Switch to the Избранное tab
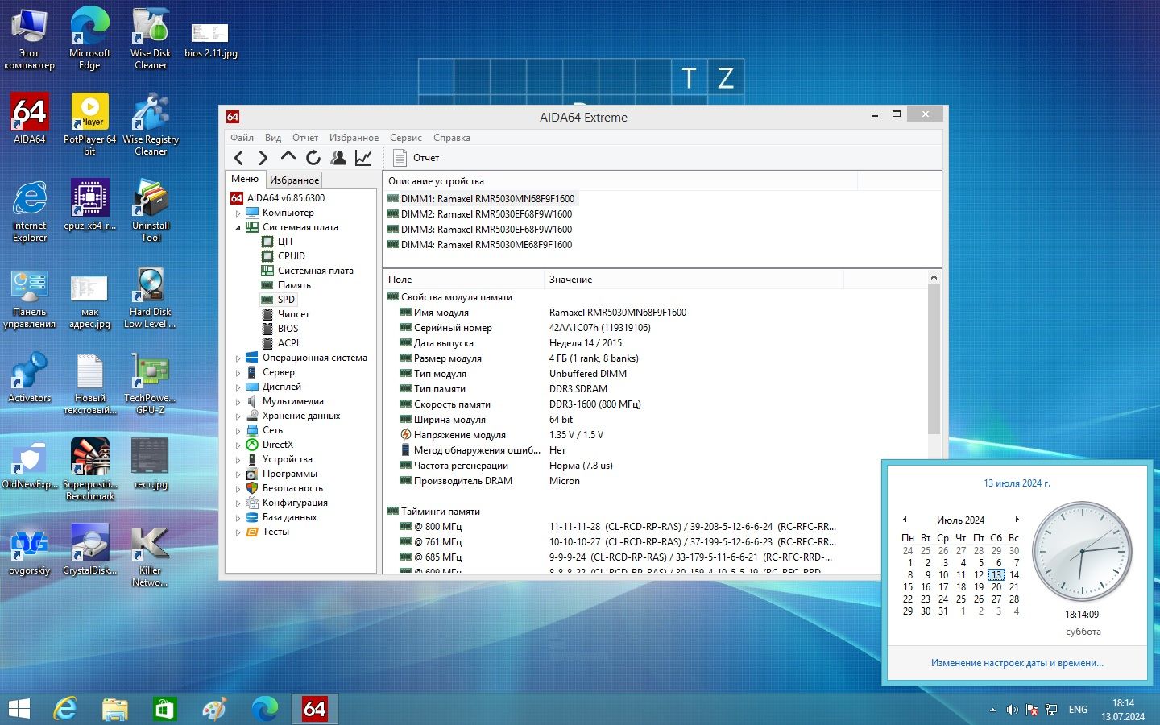1160x725 pixels. 294,180
